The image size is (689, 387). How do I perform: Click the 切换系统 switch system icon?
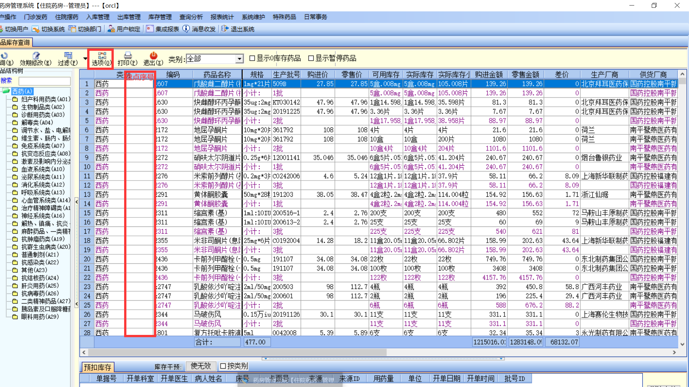(x=35, y=29)
